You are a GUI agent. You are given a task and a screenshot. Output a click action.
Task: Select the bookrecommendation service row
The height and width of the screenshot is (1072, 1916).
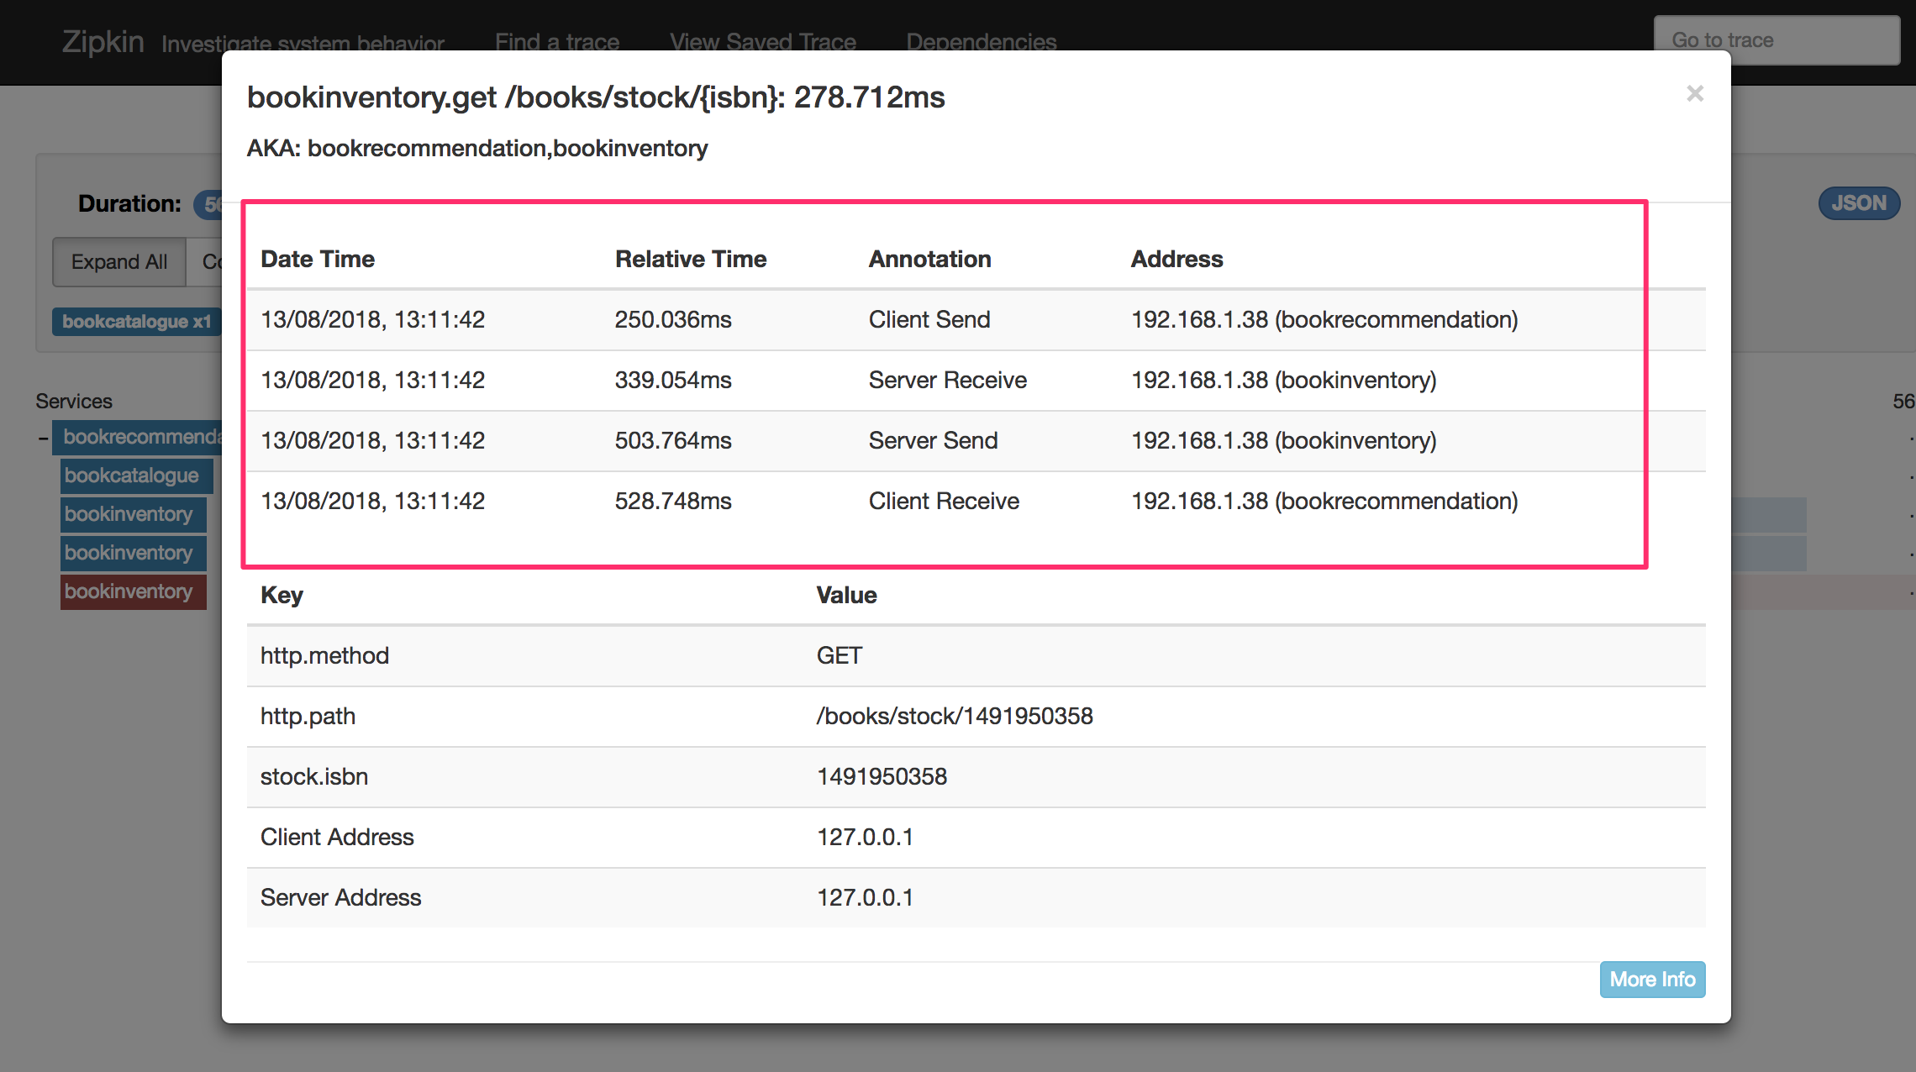click(138, 437)
